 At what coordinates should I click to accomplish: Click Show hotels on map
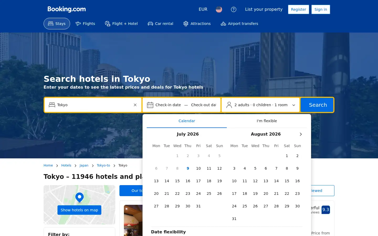(79, 210)
